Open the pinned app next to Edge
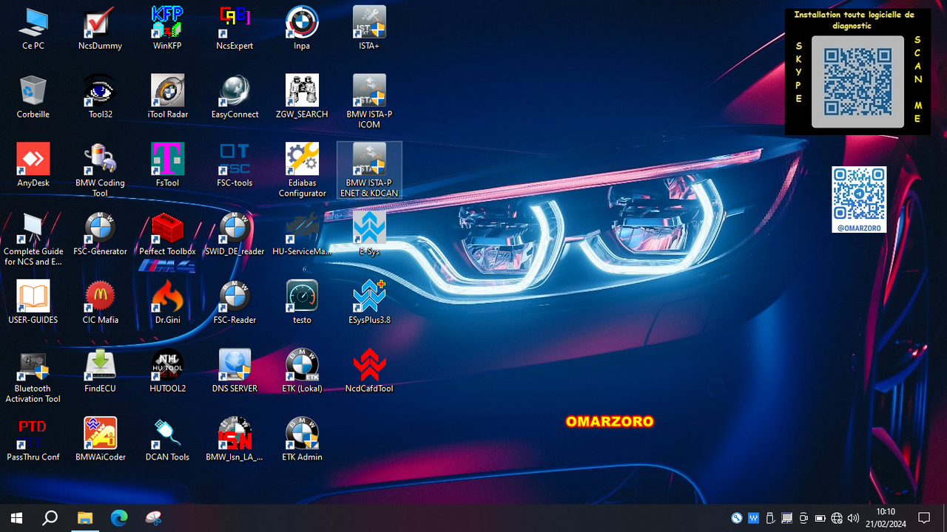 point(153,518)
